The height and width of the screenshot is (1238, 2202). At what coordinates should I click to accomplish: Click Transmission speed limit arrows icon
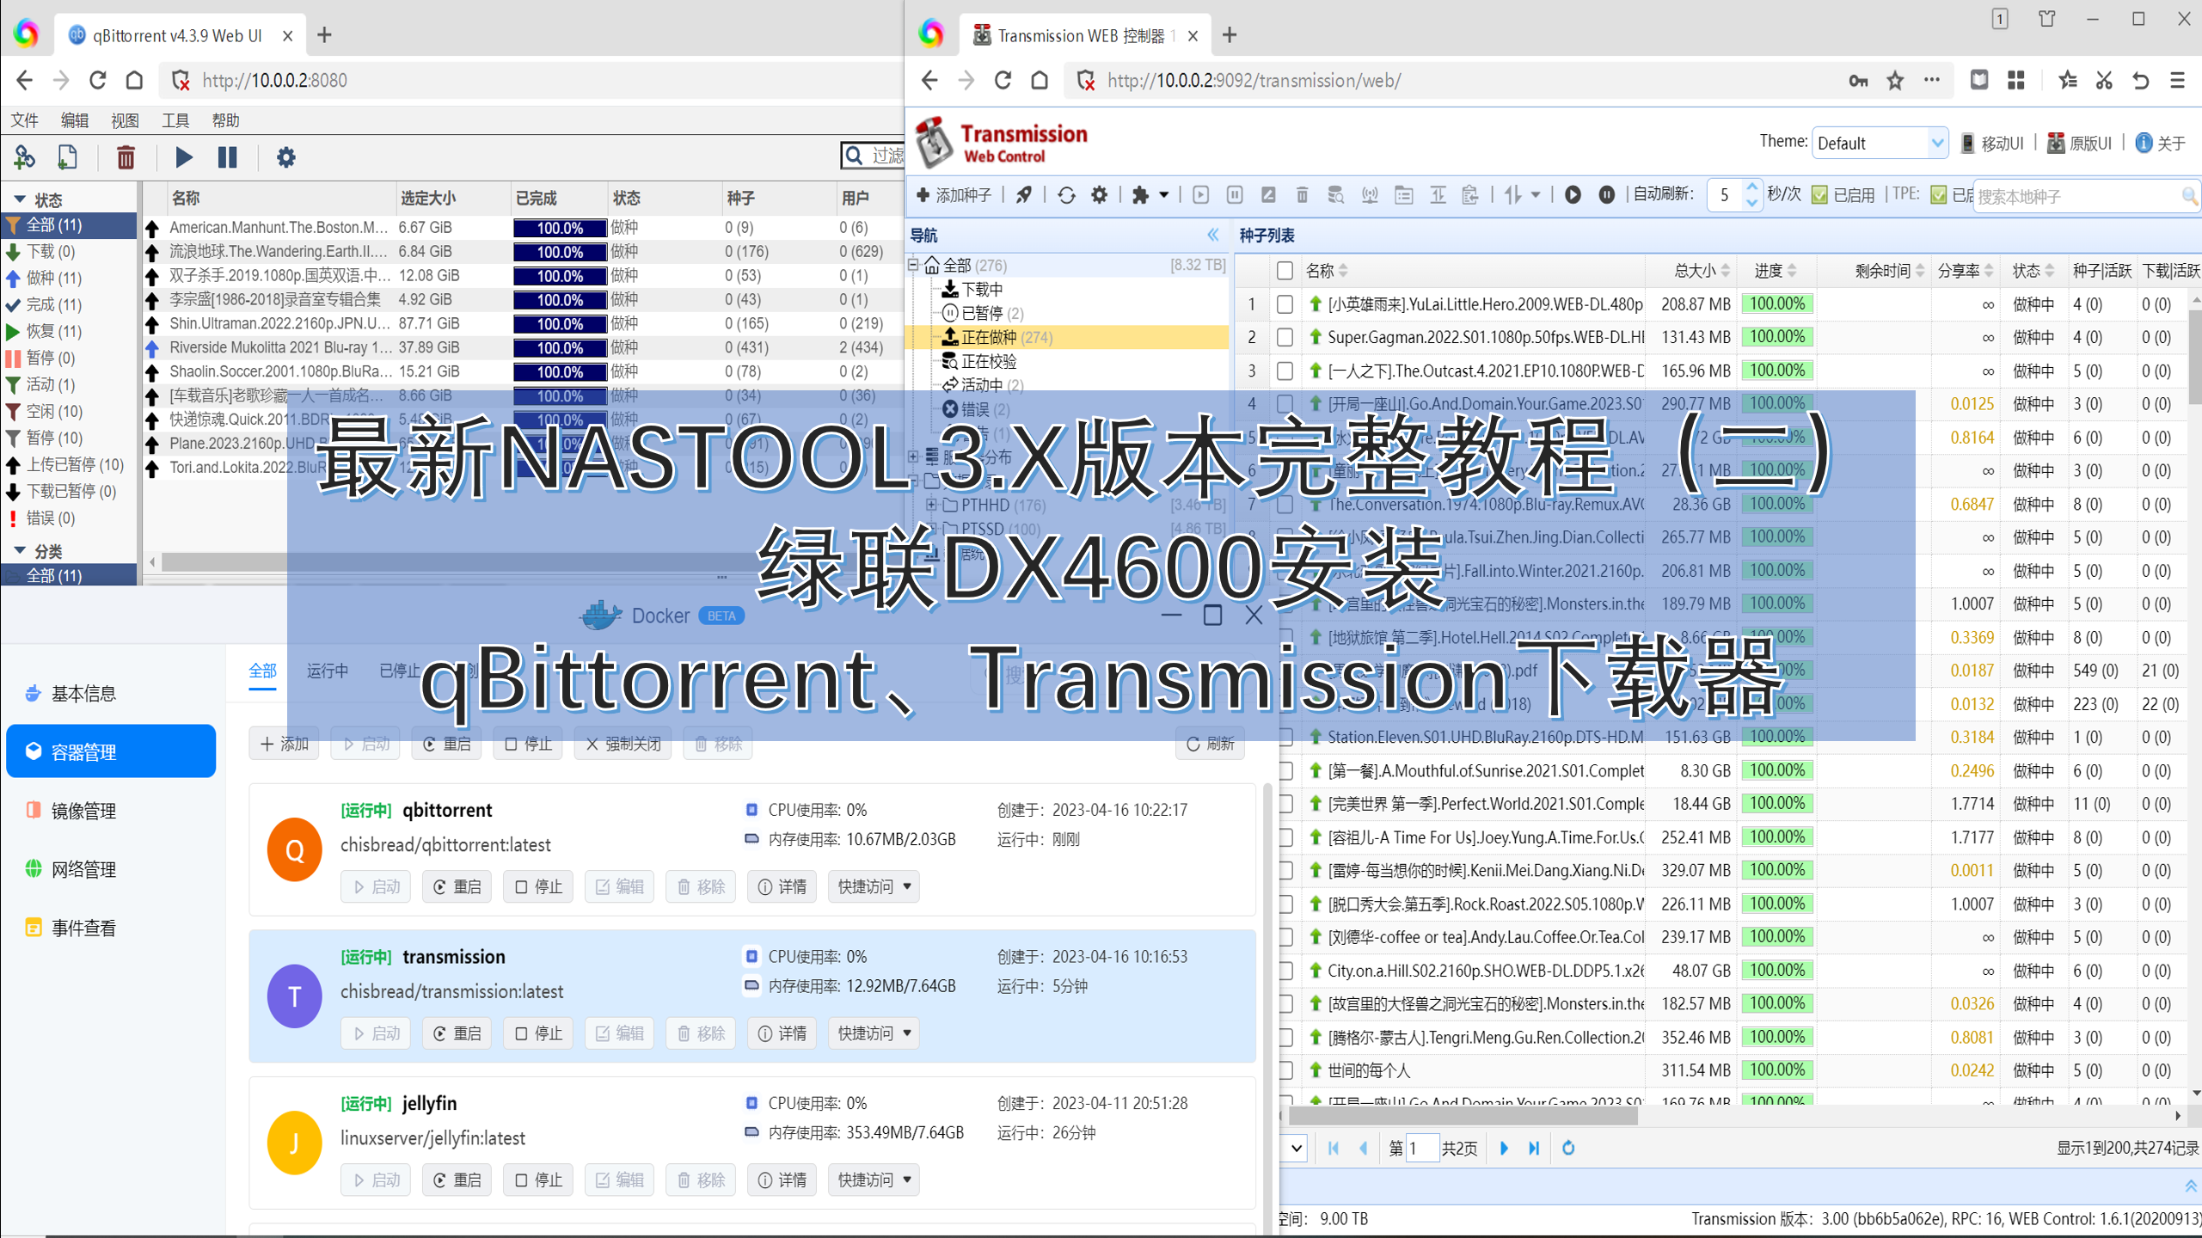[x=1513, y=195]
